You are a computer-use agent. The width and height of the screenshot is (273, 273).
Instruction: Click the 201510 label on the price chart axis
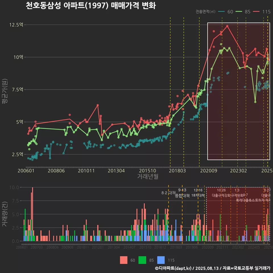148,171
